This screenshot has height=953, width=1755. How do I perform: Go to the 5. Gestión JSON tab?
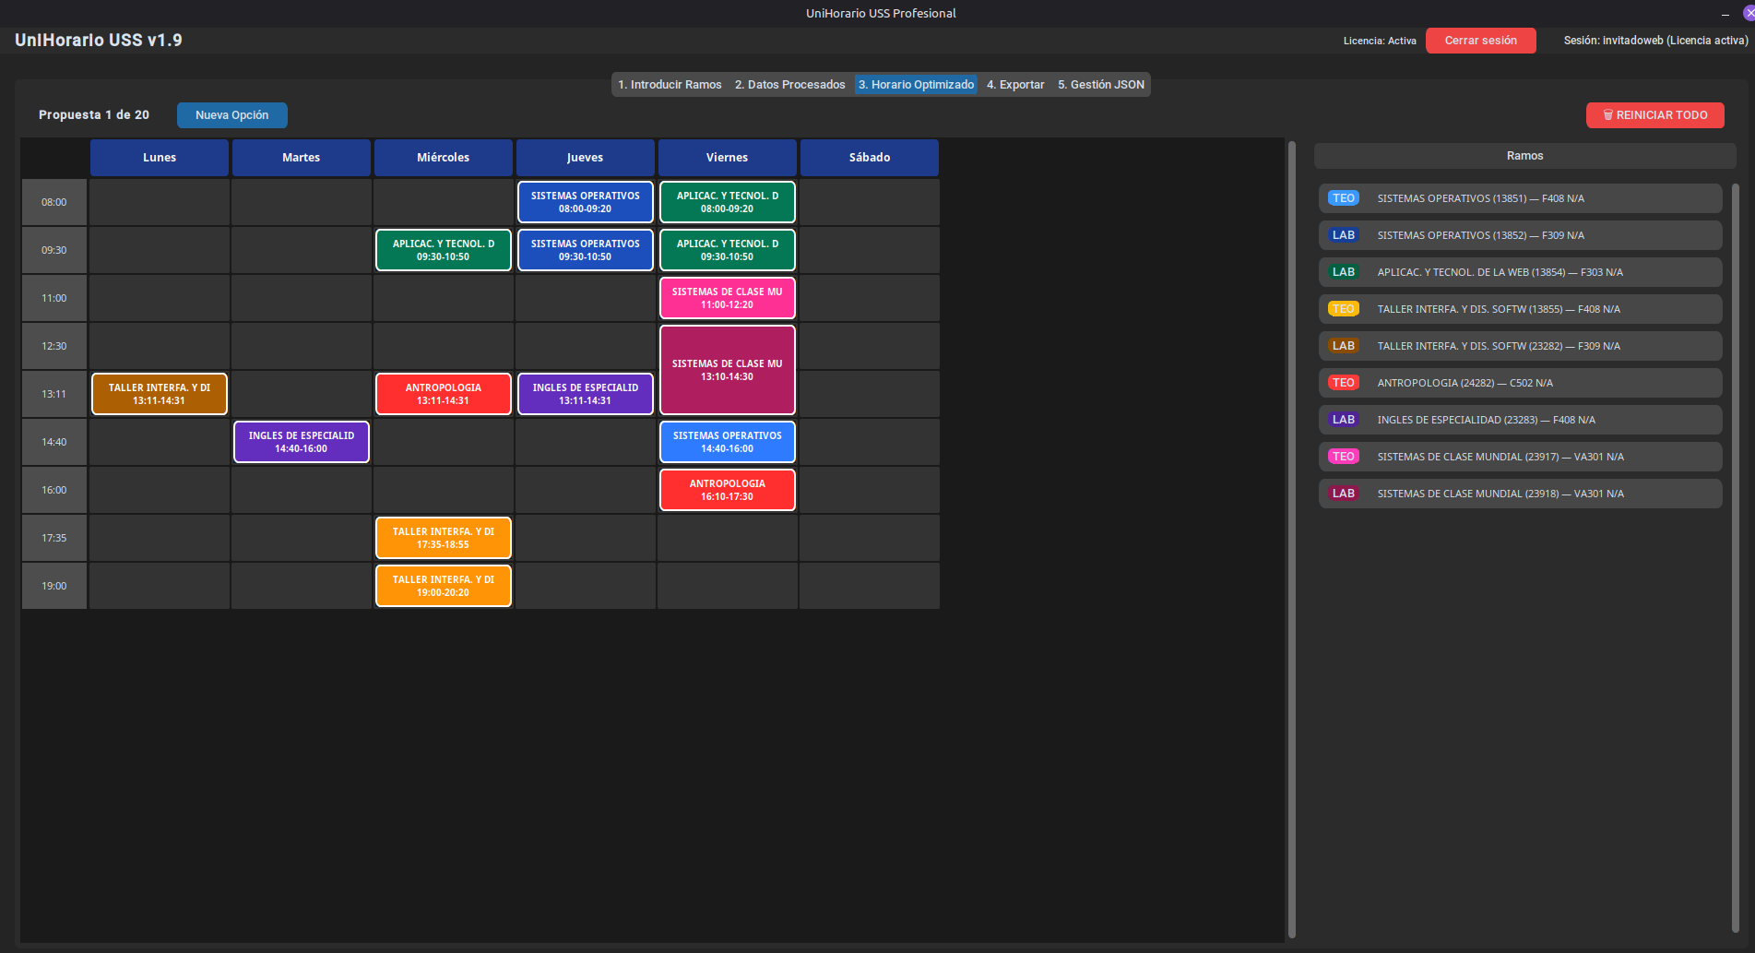pos(1100,85)
